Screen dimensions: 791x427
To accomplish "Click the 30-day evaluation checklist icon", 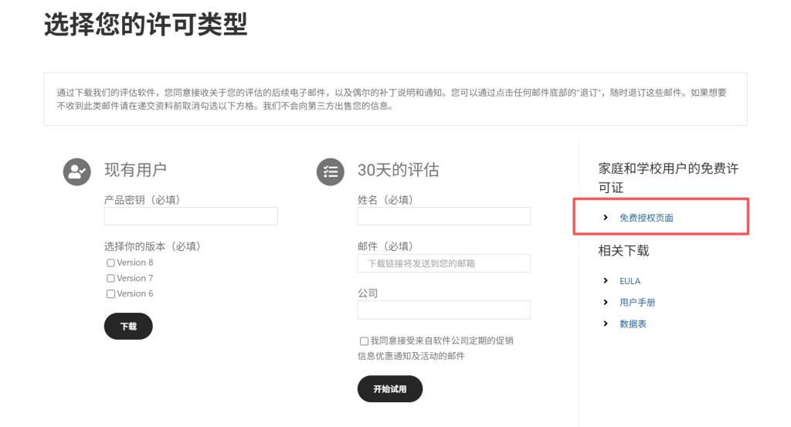I will point(330,171).
